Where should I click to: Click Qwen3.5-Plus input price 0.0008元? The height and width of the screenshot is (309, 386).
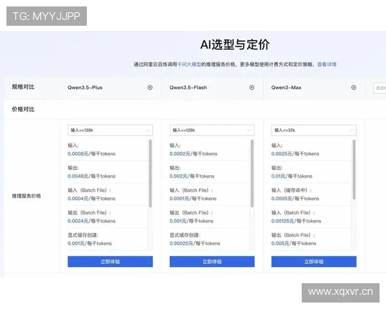tap(78, 154)
